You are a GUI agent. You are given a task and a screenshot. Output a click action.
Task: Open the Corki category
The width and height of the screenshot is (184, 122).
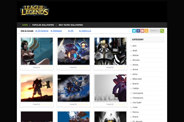tap(135, 107)
